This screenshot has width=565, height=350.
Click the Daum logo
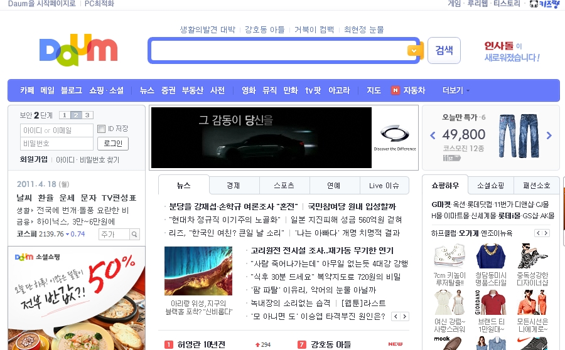78,50
